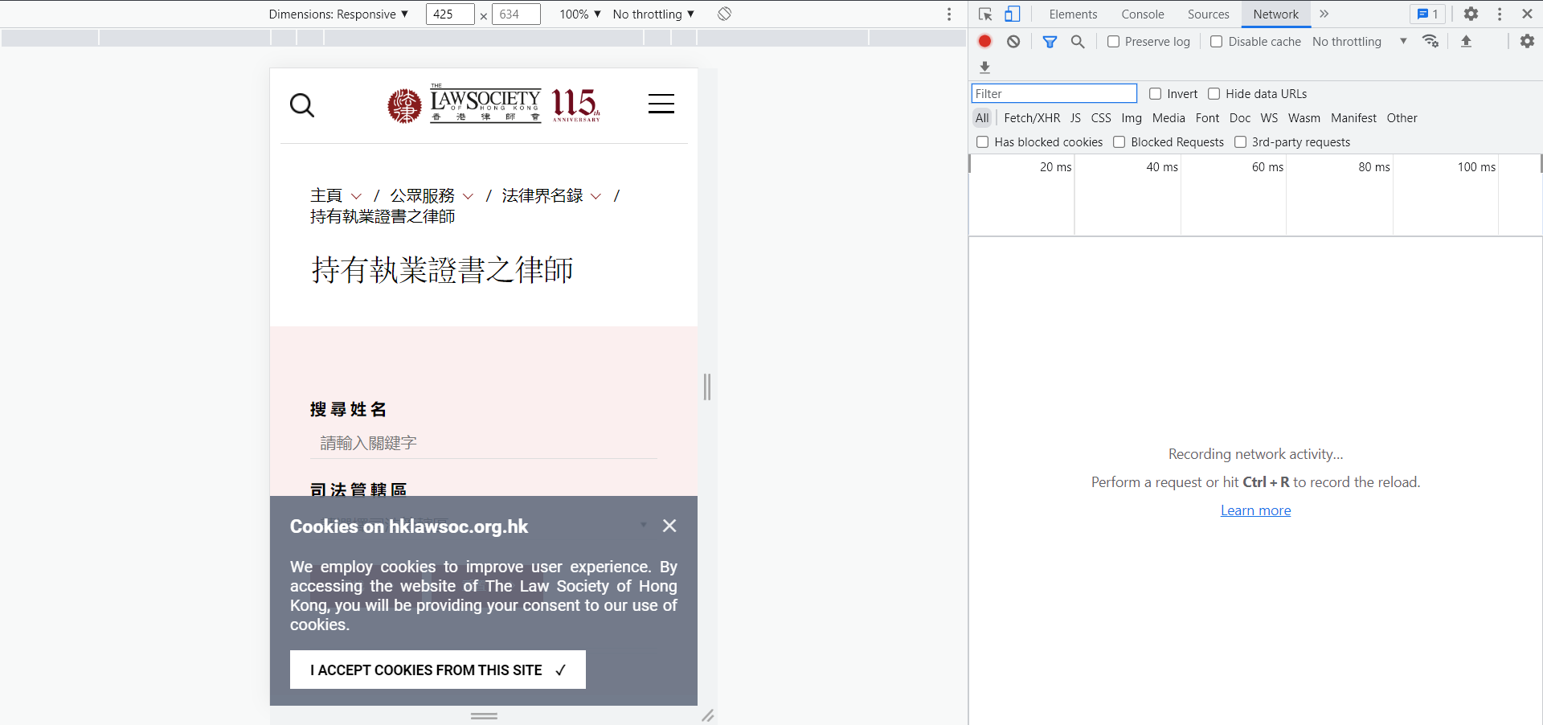Expand the 法律界名錄 breadcrumb chevron

(596, 196)
